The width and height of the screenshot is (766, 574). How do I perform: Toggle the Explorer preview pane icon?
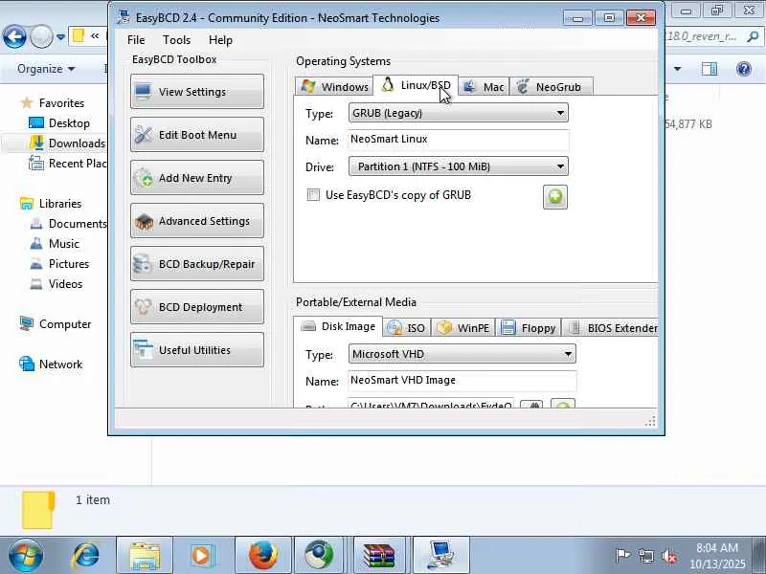click(710, 69)
